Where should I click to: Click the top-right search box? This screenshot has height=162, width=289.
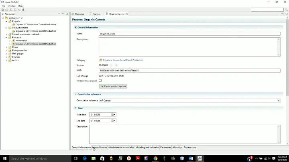tap(267, 10)
